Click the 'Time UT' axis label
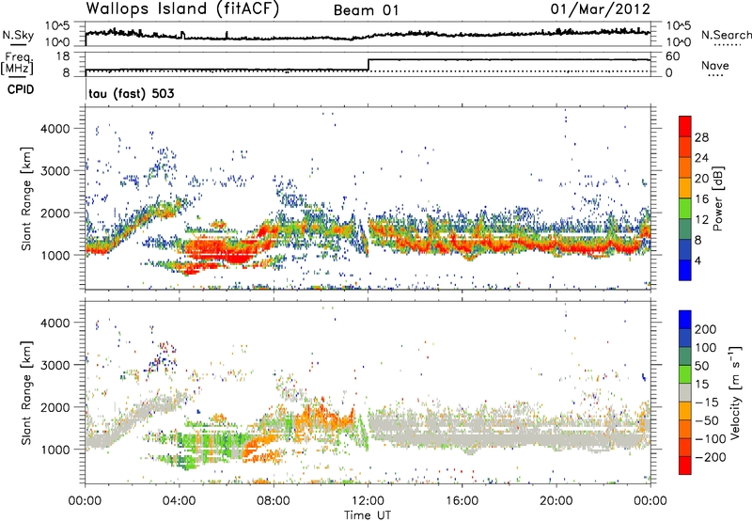 coord(368,515)
